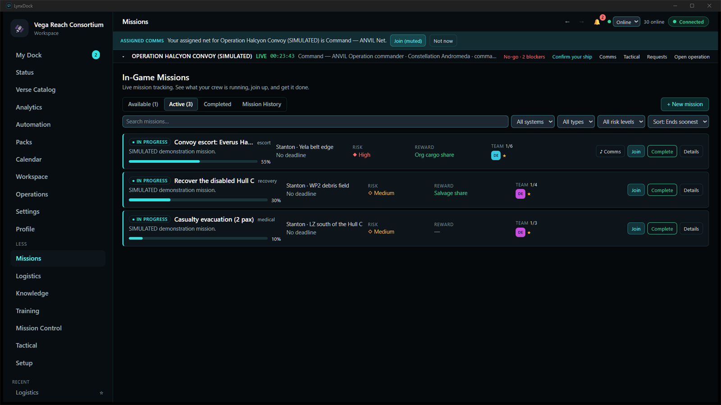
Task: Open Logistics in the main sidebar list
Action: (x=58, y=276)
